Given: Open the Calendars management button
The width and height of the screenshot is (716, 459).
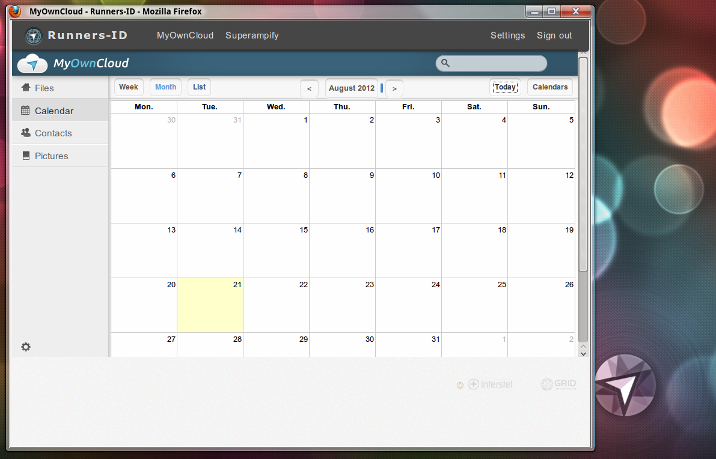Looking at the screenshot, I should 550,87.
